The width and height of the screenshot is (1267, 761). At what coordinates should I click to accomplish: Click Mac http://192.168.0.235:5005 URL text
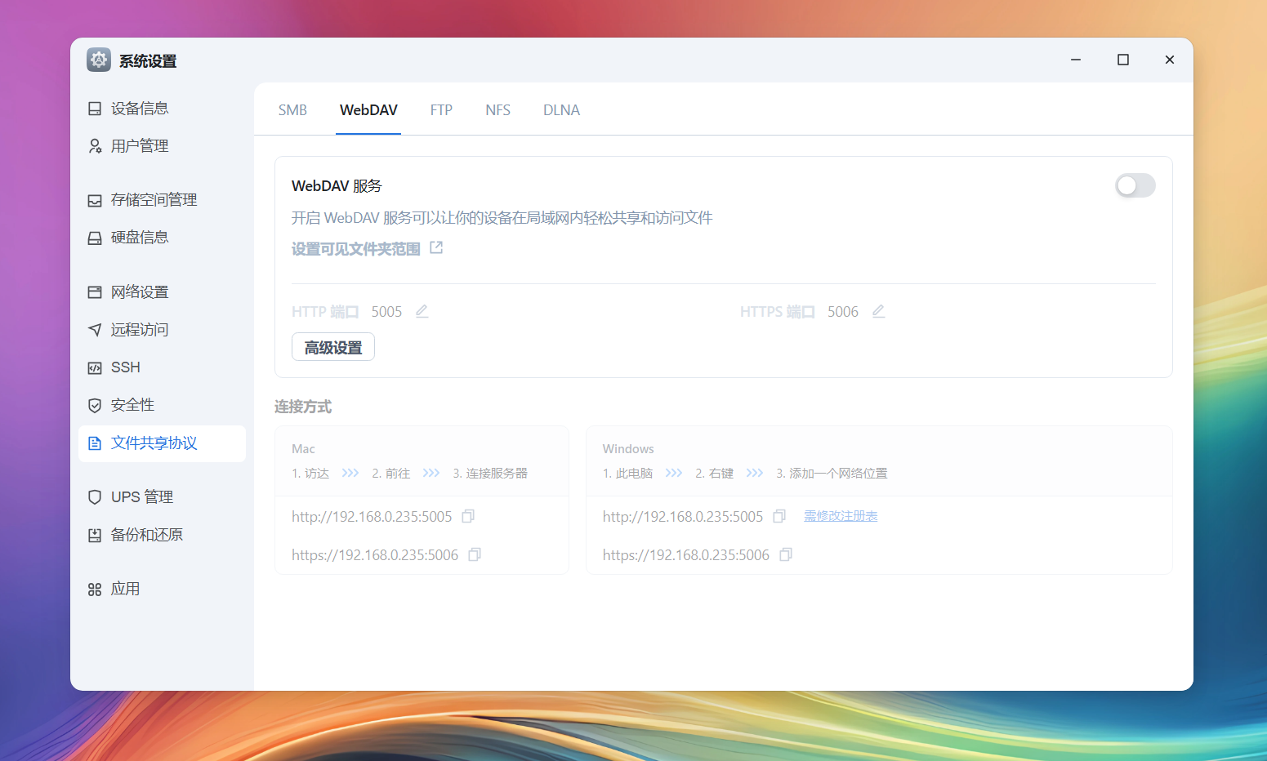[x=372, y=517]
